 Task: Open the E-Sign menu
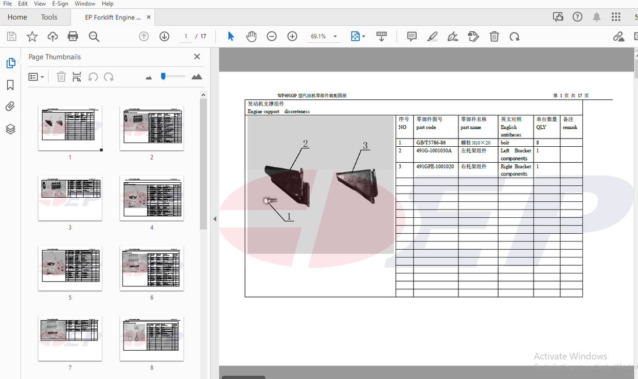click(60, 4)
